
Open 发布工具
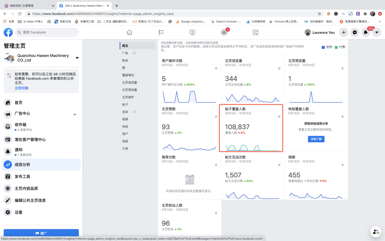[41, 176]
